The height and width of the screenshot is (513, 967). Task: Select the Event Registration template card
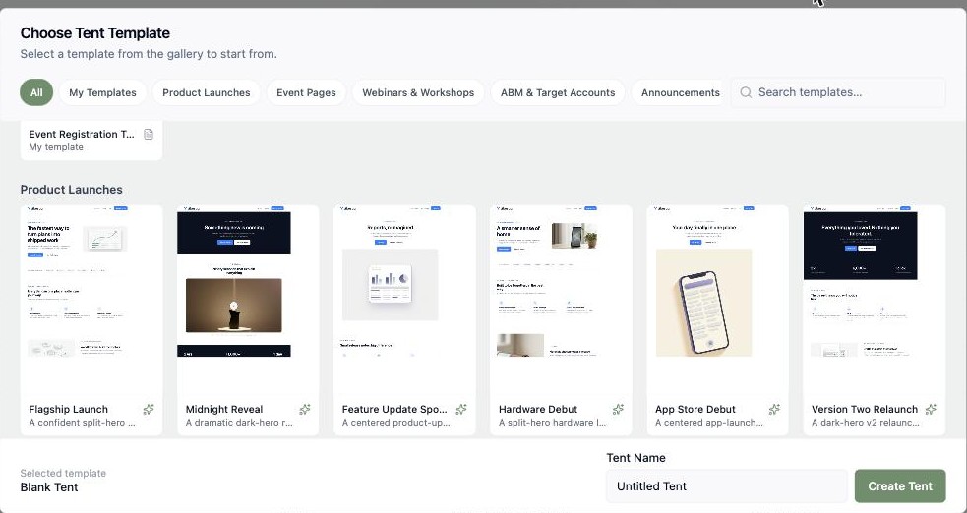(x=91, y=140)
